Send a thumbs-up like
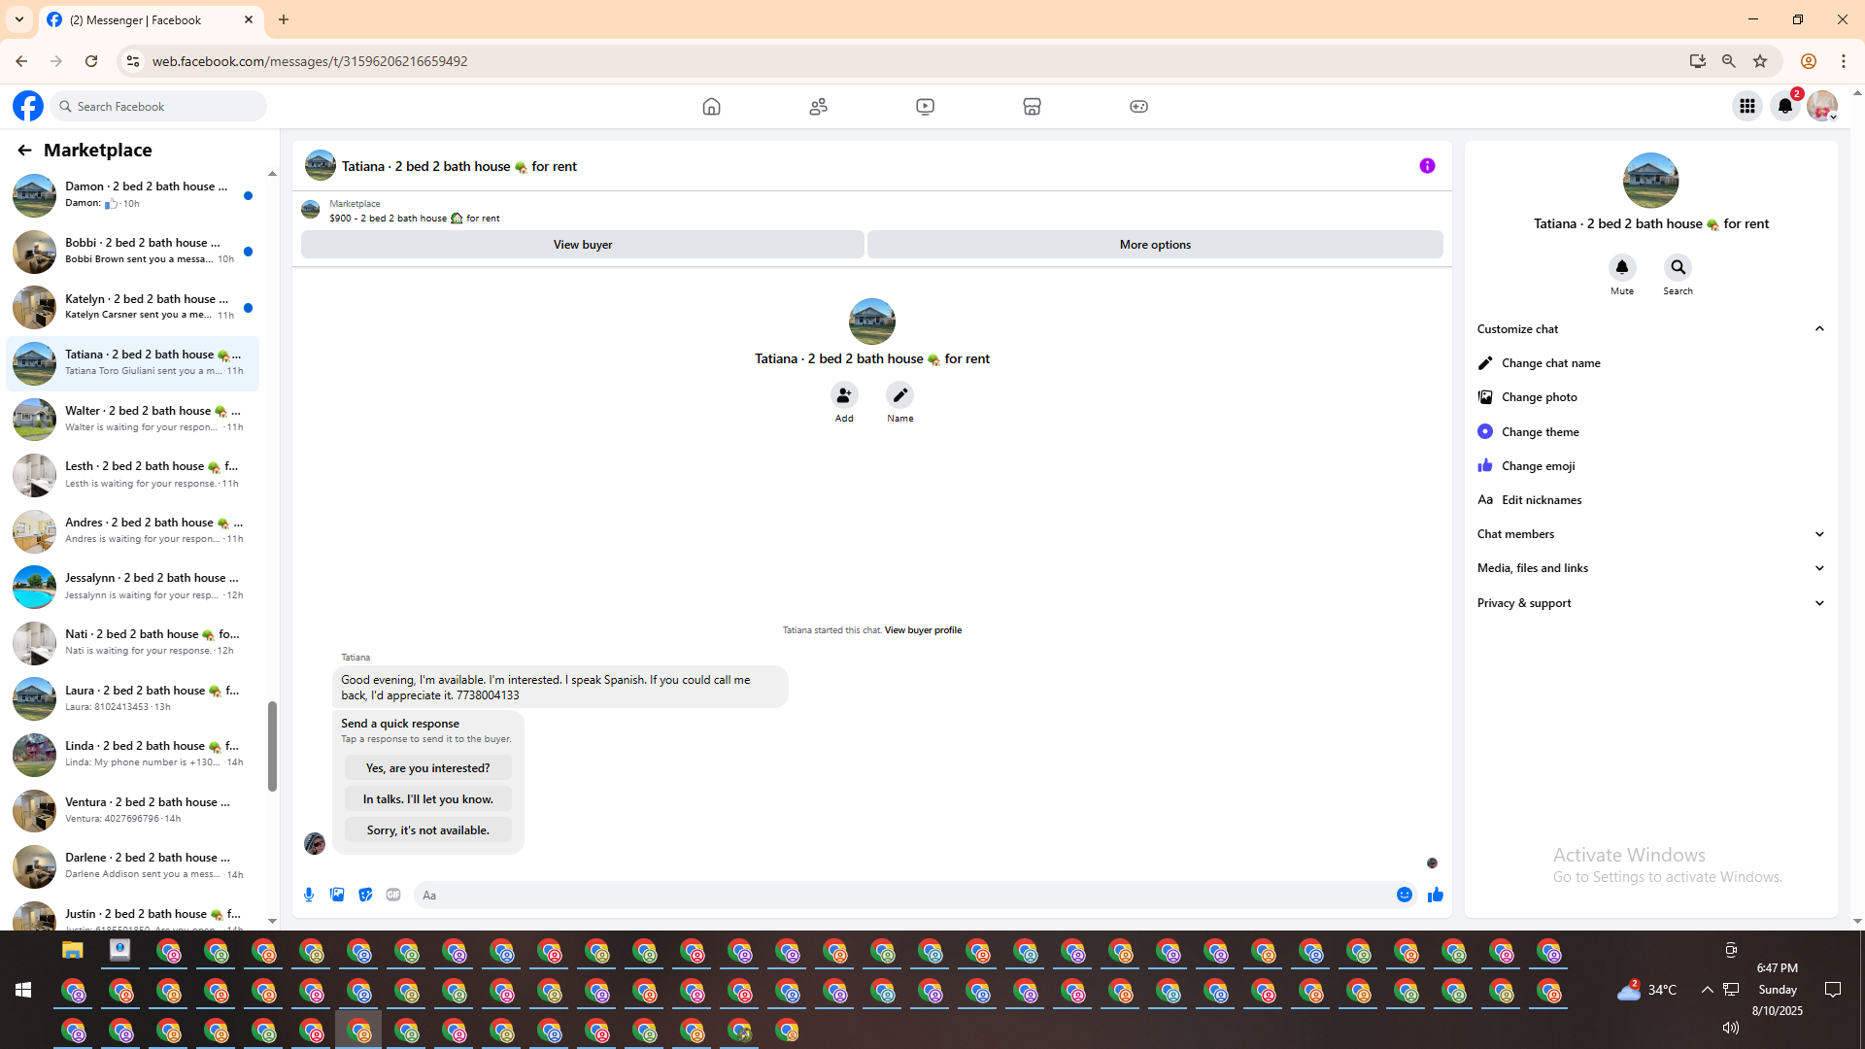1865x1049 pixels. pyautogui.click(x=1436, y=895)
